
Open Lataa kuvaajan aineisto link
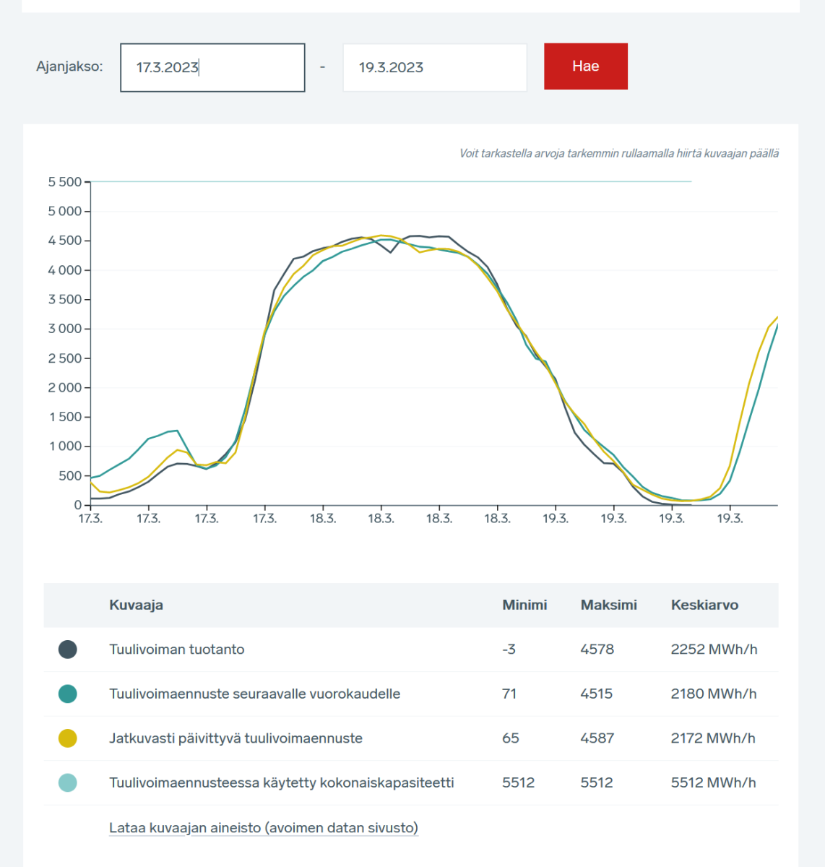[264, 828]
